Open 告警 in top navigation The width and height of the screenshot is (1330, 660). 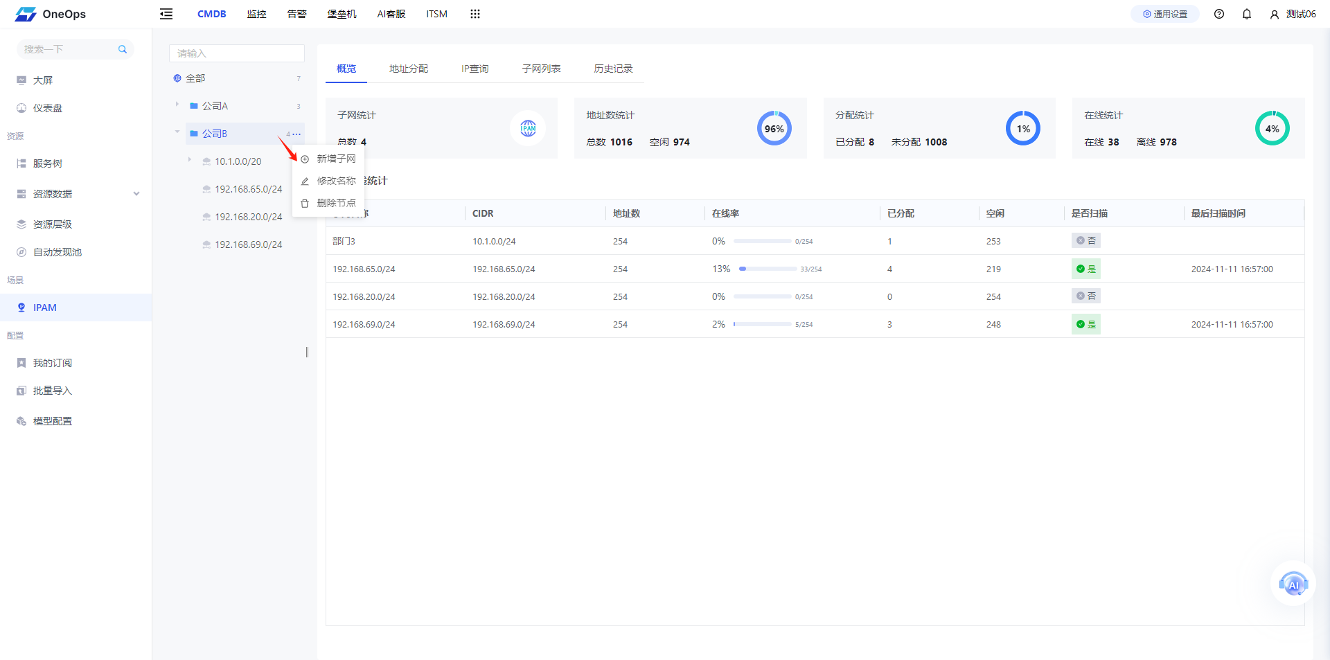click(297, 14)
